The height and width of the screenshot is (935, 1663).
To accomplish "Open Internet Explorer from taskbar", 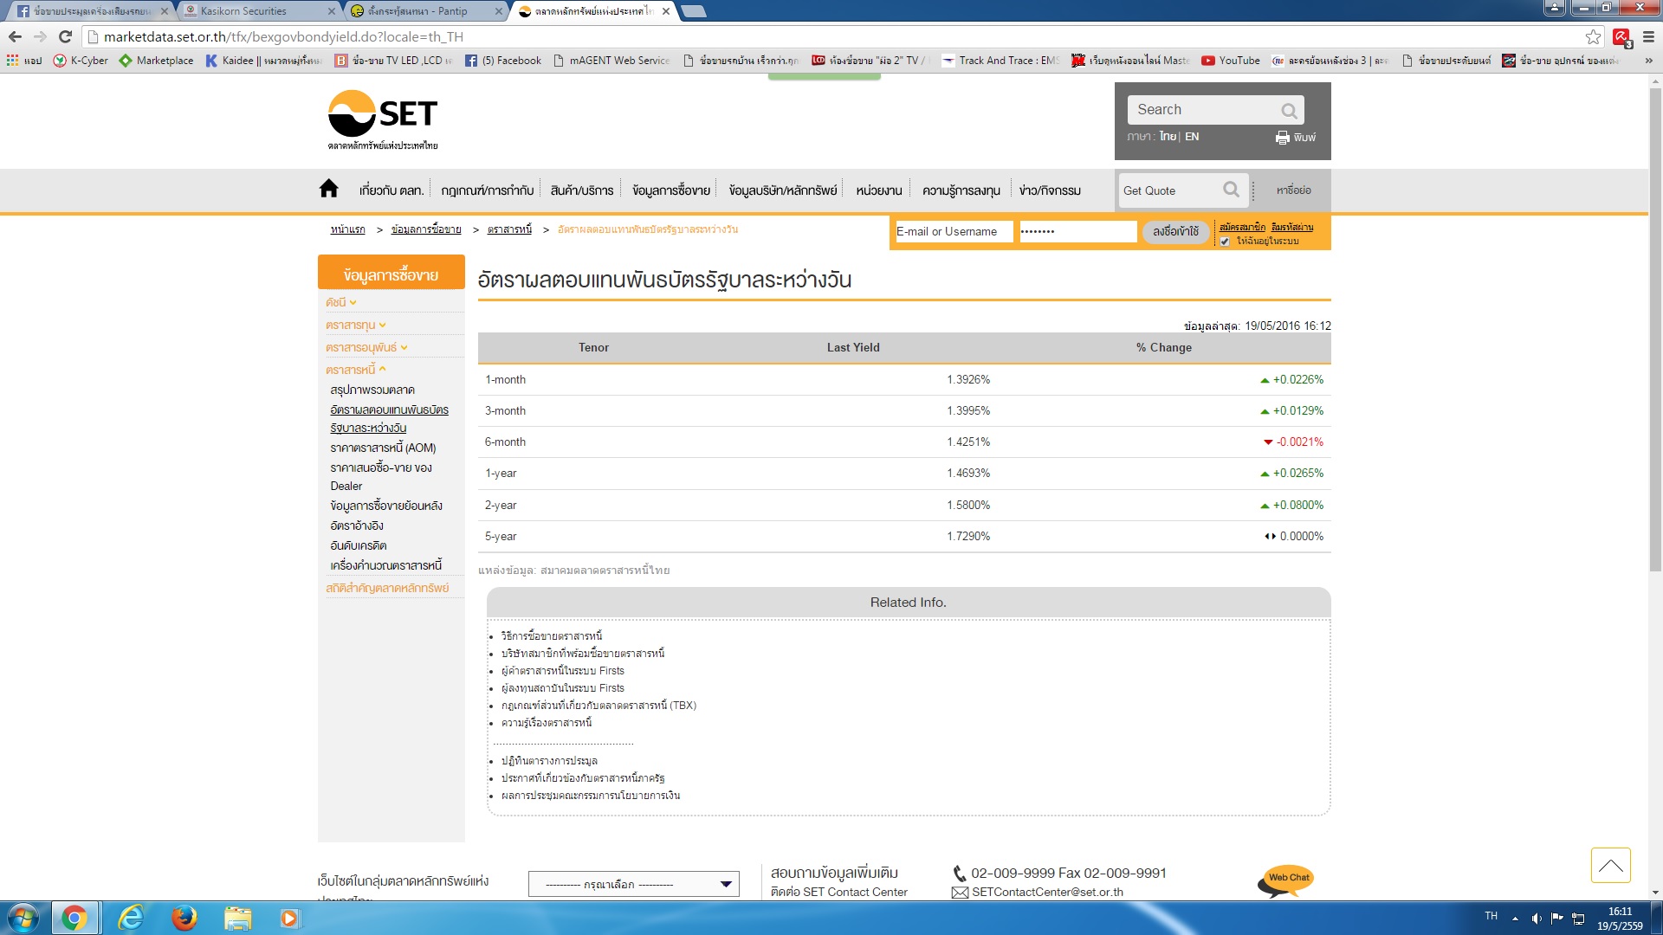I will pyautogui.click(x=131, y=918).
